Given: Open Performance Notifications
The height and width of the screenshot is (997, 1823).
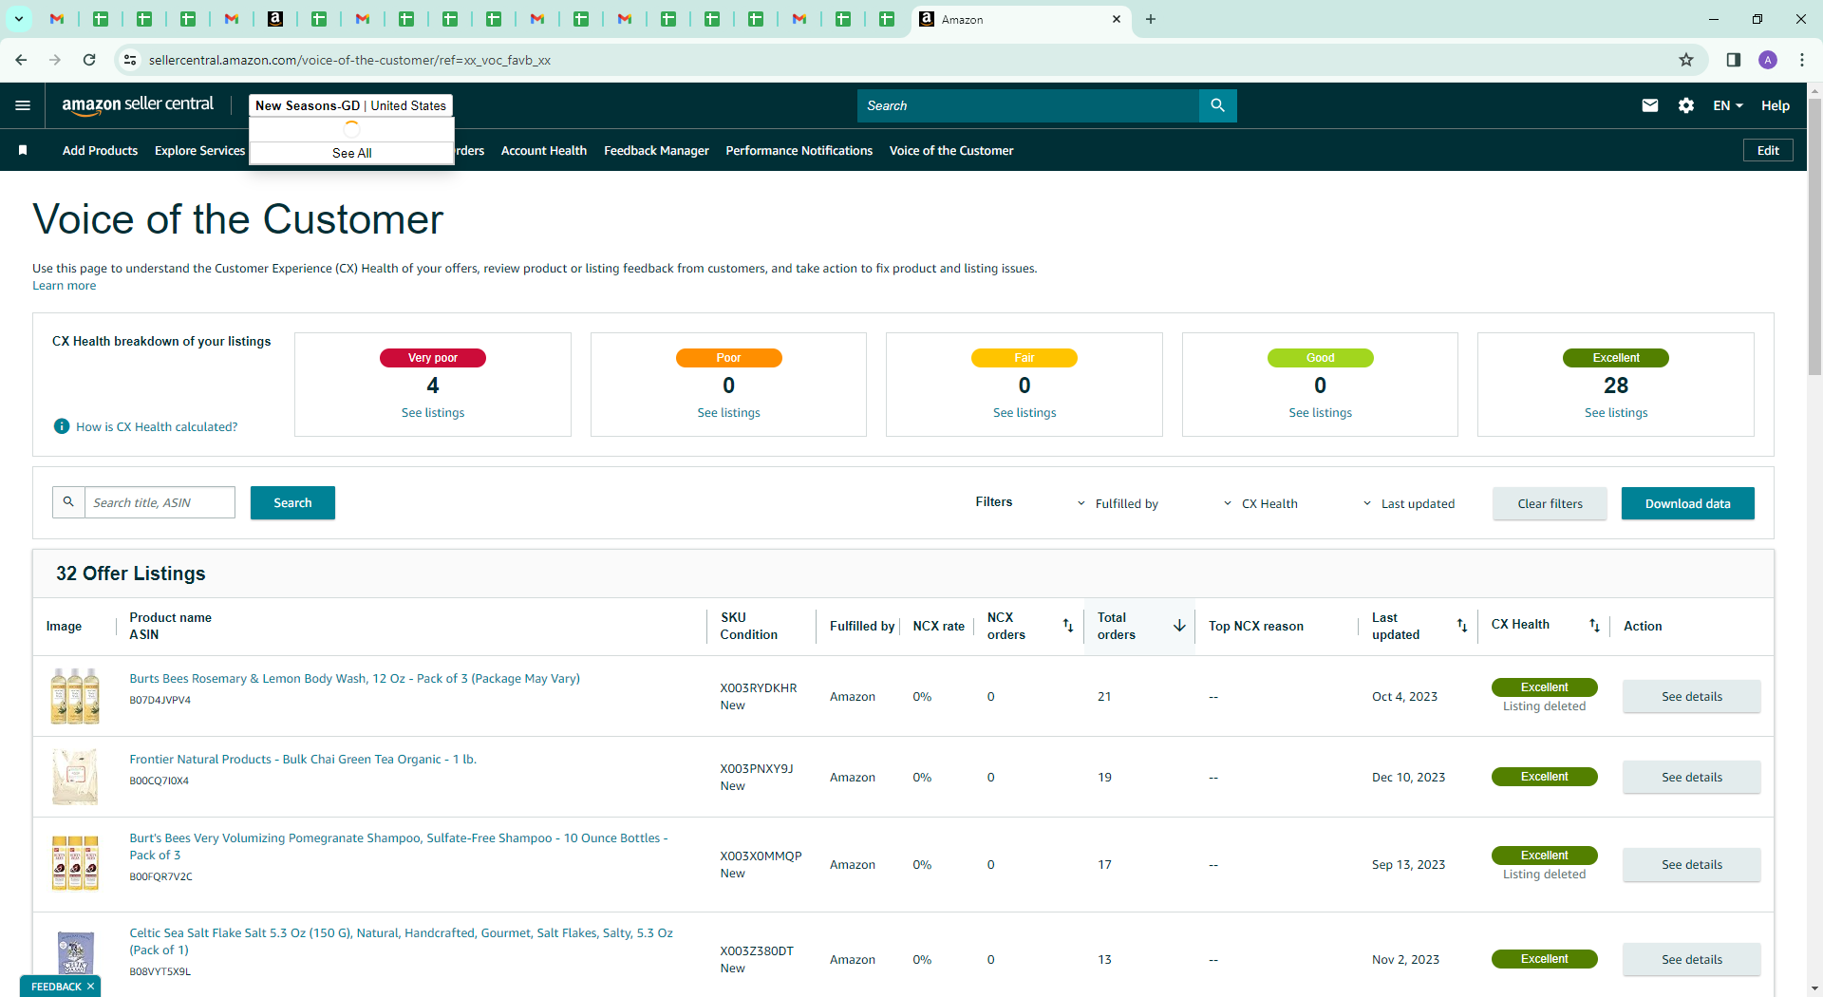Looking at the screenshot, I should coord(799,150).
